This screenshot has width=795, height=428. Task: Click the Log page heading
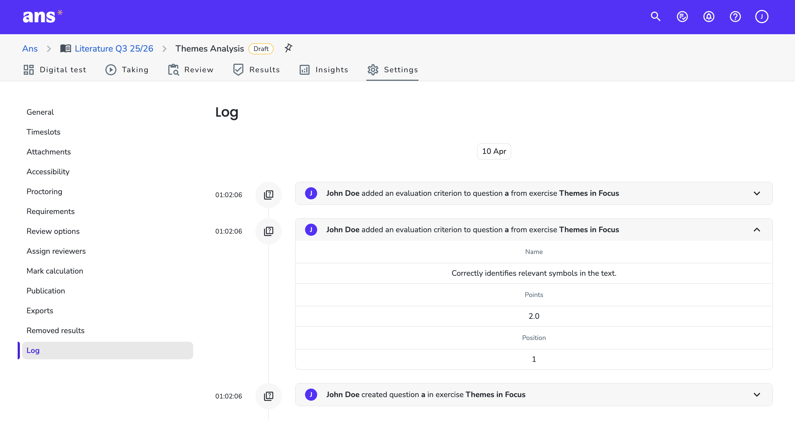(227, 113)
